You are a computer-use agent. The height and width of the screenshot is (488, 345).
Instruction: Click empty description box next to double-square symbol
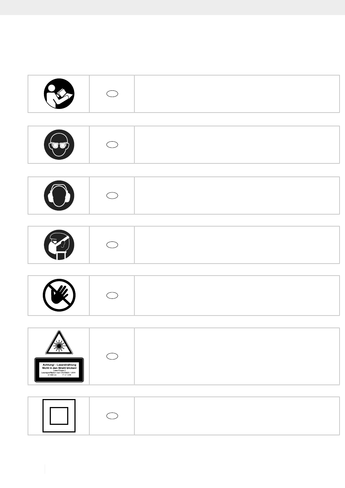click(237, 416)
